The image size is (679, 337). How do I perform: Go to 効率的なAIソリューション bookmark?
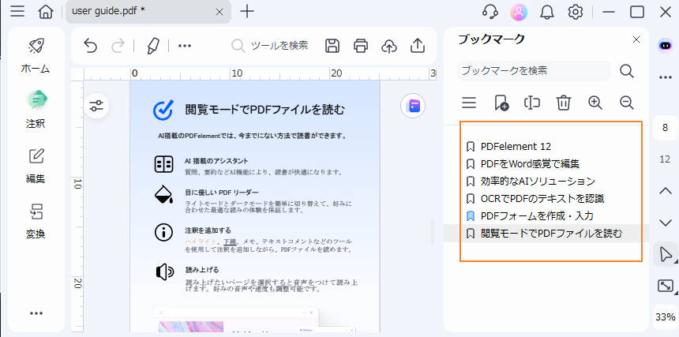pos(538,182)
